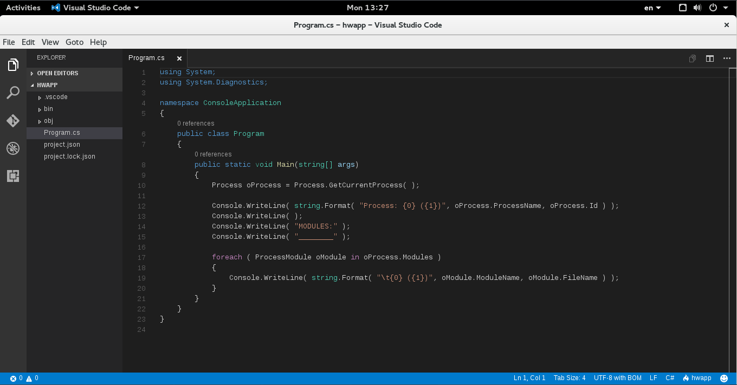Viewport: 737px width, 385px height.
Task: Open the Visual Studio Code app menu
Action: click(x=95, y=8)
